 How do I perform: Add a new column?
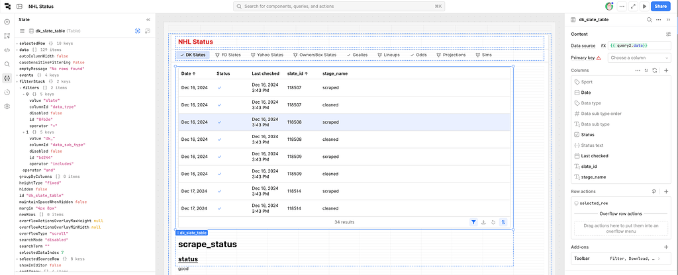point(666,70)
